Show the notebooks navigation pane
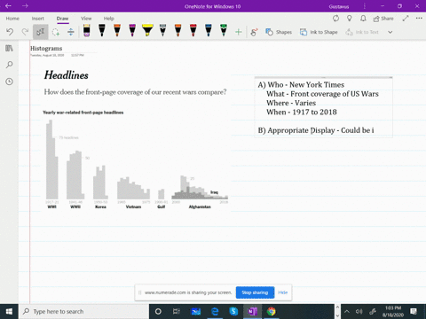Image resolution: width=426 pixels, height=319 pixels. (9, 48)
